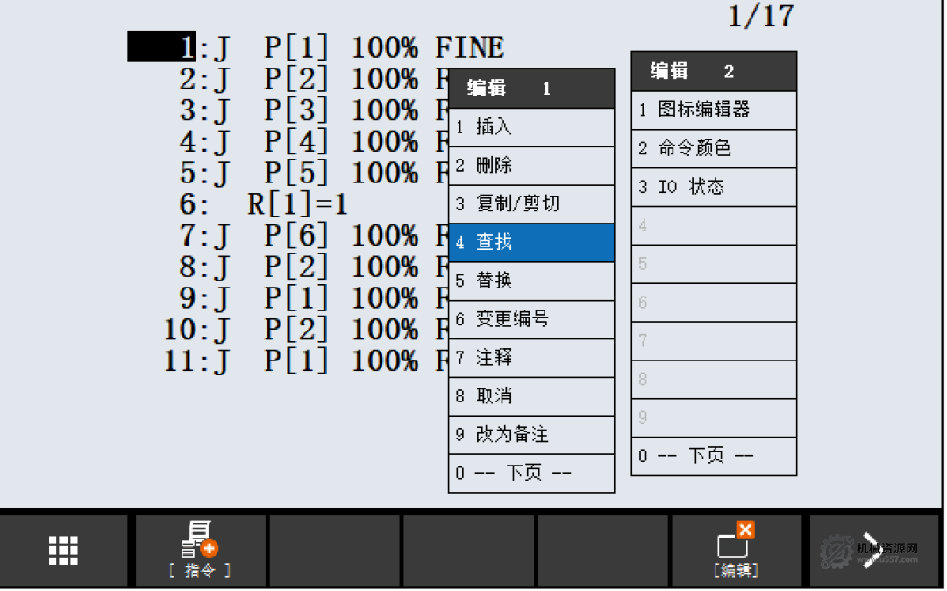Image resolution: width=947 pixels, height=591 pixels.
Task: Select the 命令颜色 command color option
Action: (713, 149)
